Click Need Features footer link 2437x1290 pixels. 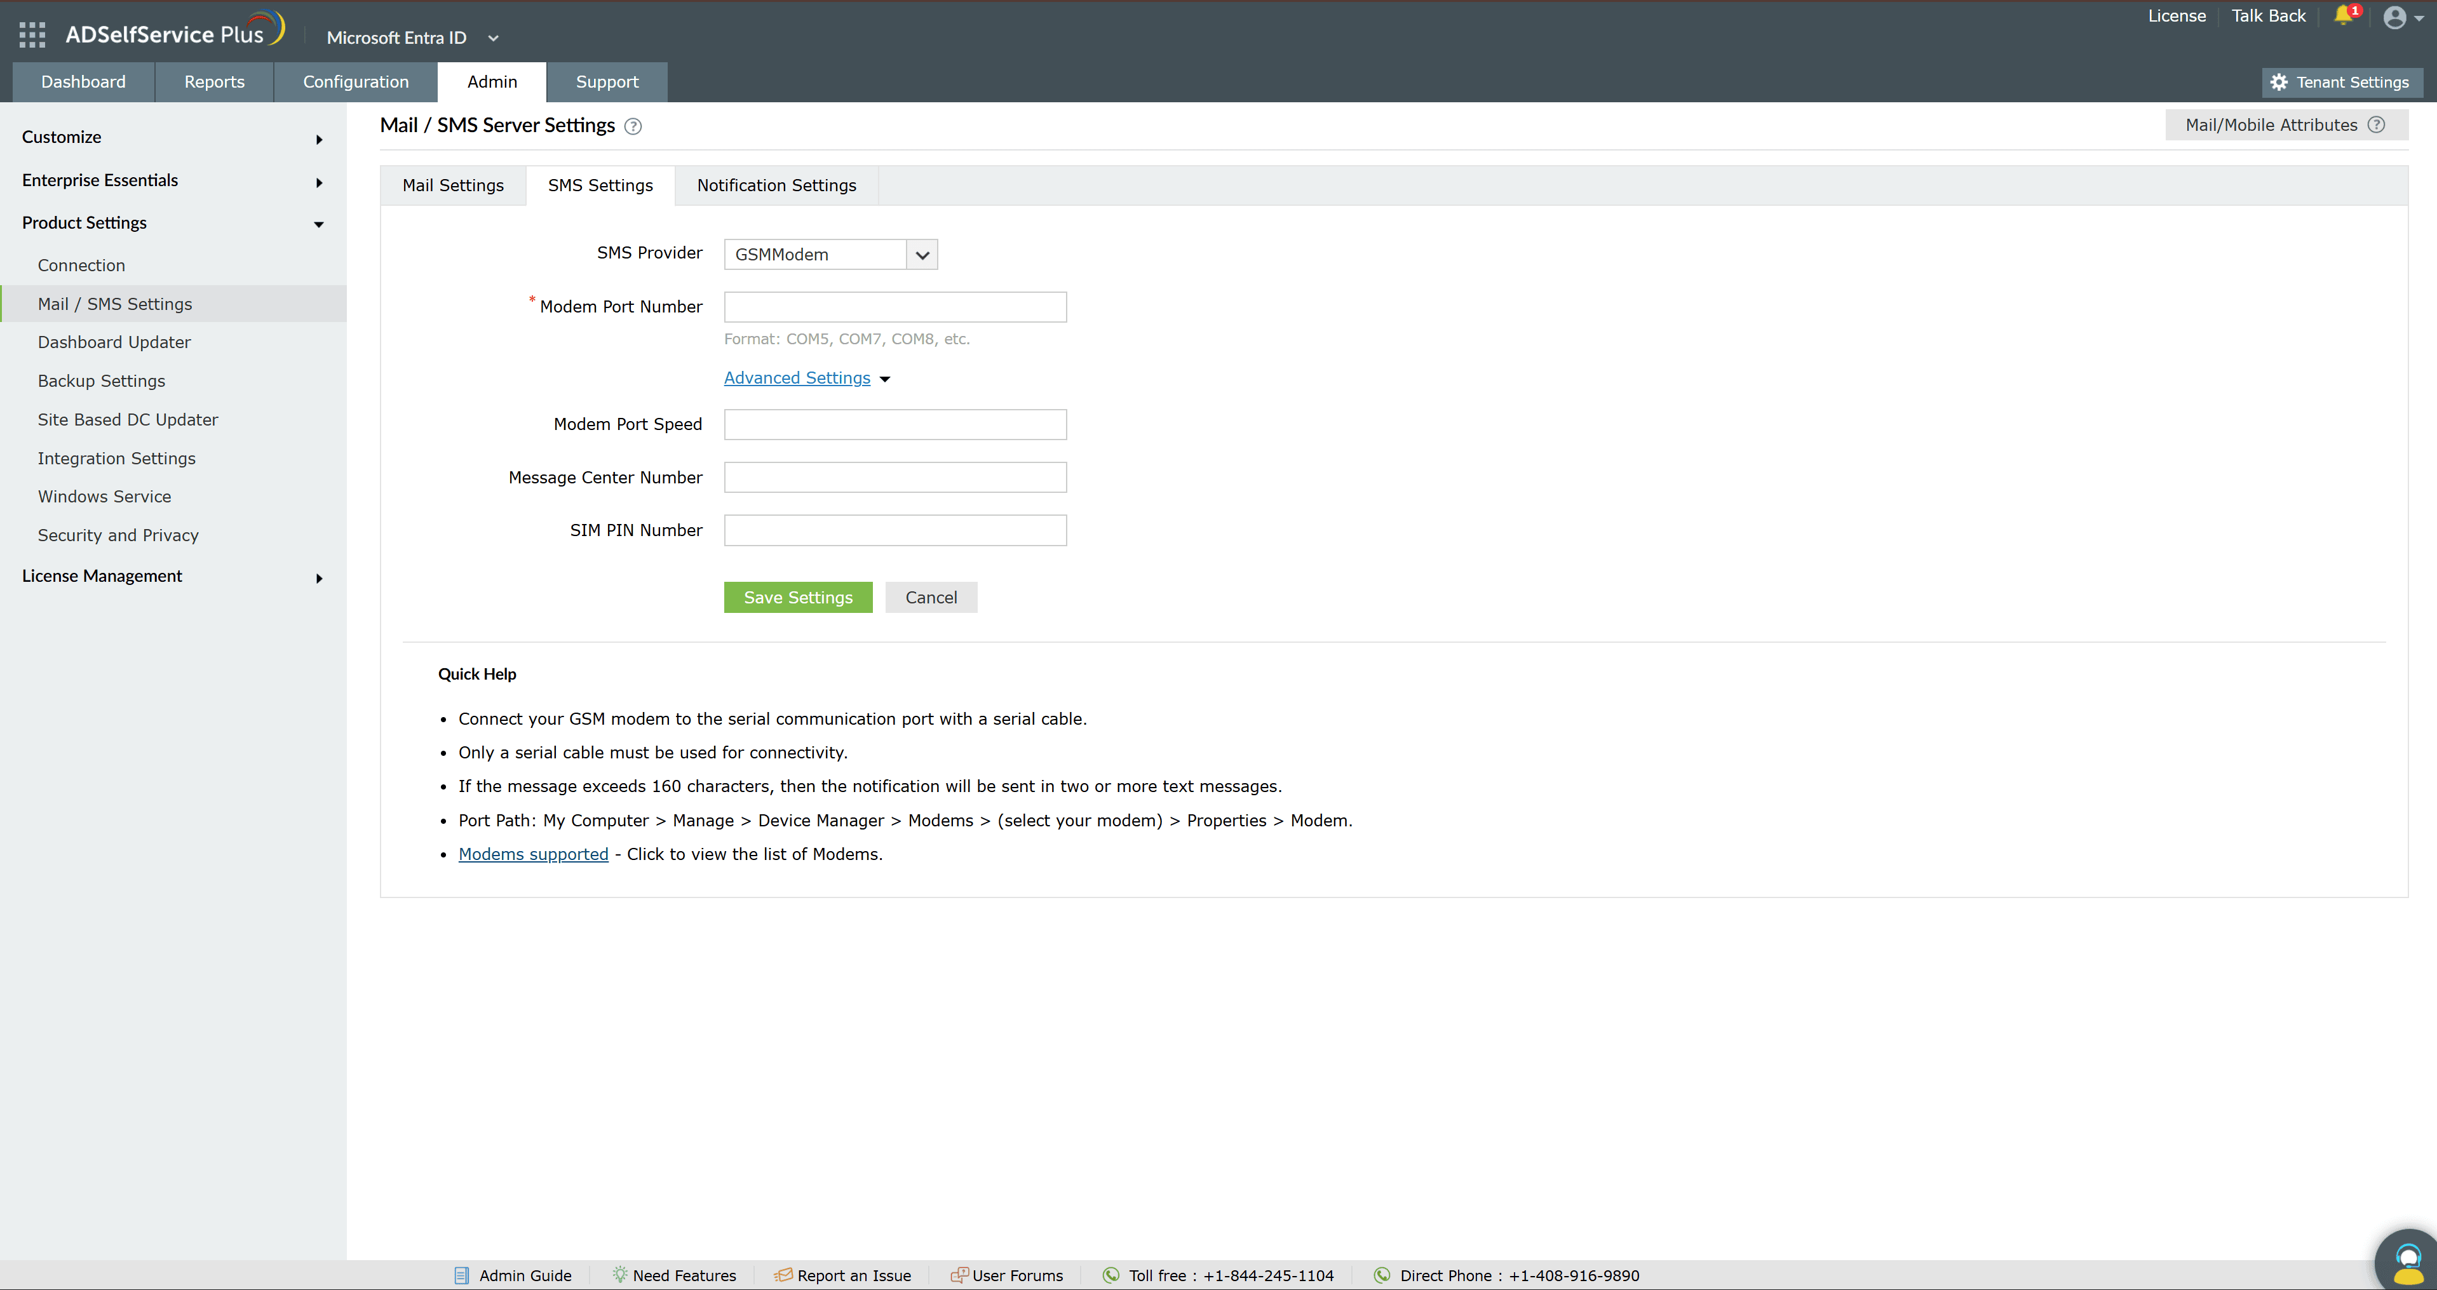pos(684,1276)
